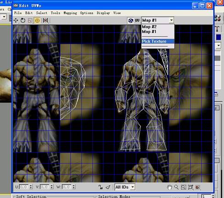
Task: Click the Zoom Extents tool
Action: [x=190, y=187]
